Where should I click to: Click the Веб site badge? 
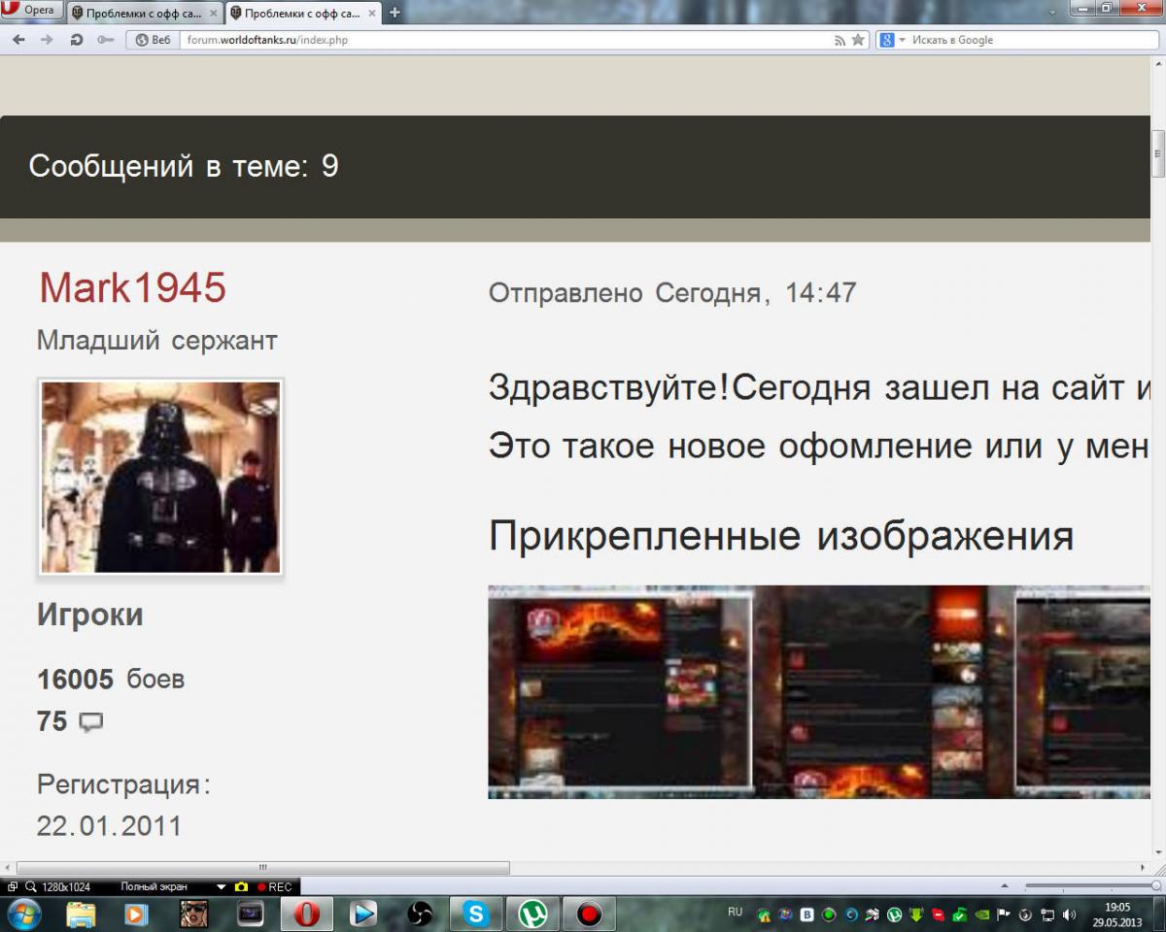point(153,40)
